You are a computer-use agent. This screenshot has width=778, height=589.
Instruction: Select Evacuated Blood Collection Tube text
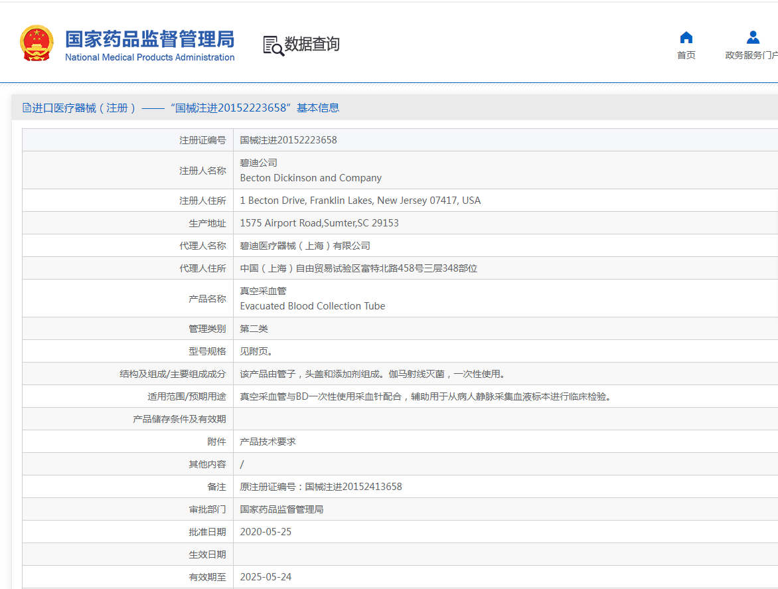coord(313,306)
